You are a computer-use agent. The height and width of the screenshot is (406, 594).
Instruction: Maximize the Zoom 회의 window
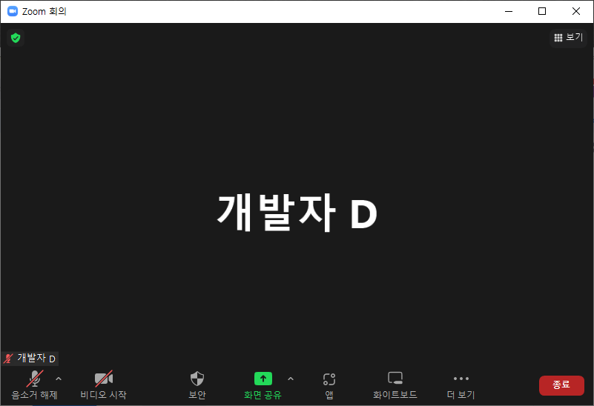coord(542,11)
